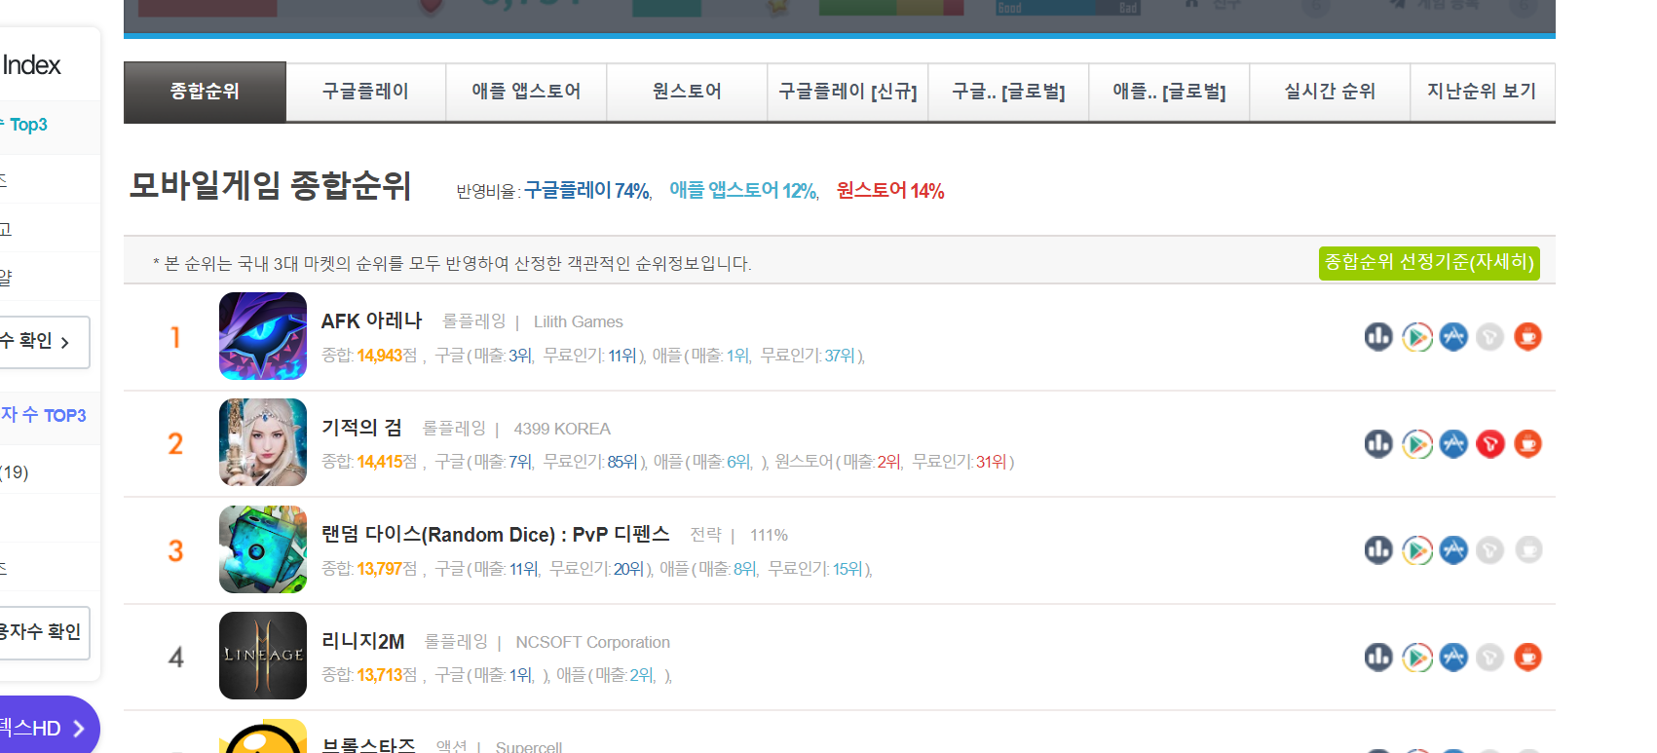Open the Google Play icon for AFK 아레나
Image resolution: width=1657 pixels, height=753 pixels.
tap(1416, 337)
